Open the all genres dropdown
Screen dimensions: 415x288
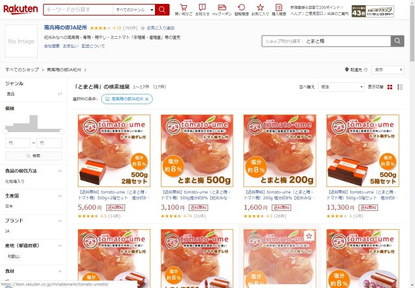coord(134,10)
